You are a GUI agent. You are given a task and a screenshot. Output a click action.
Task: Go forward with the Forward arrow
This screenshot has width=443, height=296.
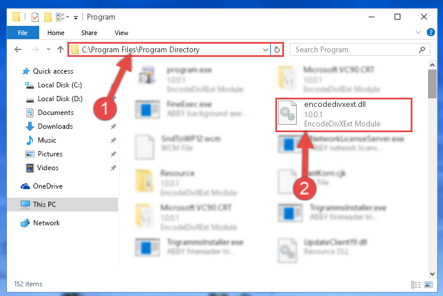pos(35,49)
